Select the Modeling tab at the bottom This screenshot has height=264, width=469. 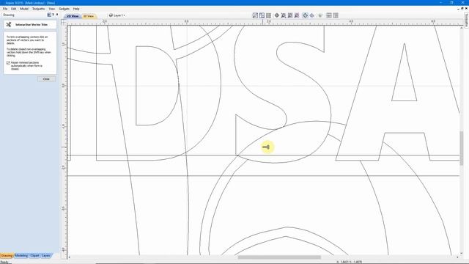pos(21,256)
